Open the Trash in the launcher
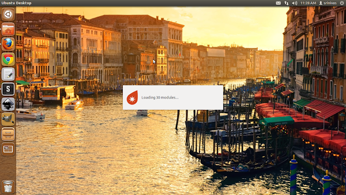 8,187
